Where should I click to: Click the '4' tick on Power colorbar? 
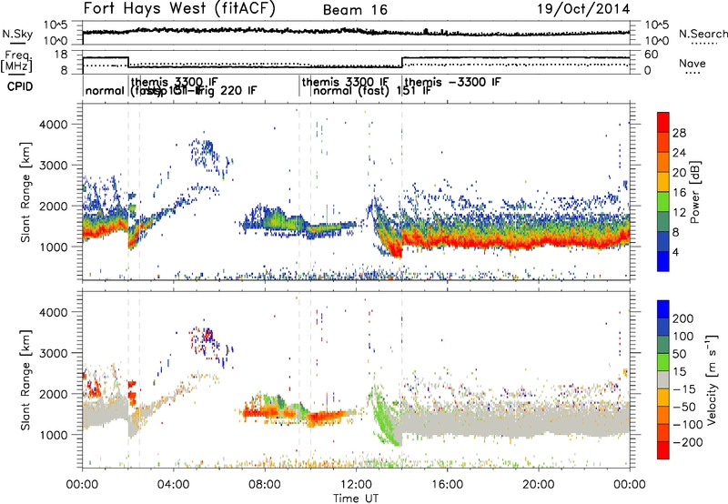pos(676,252)
